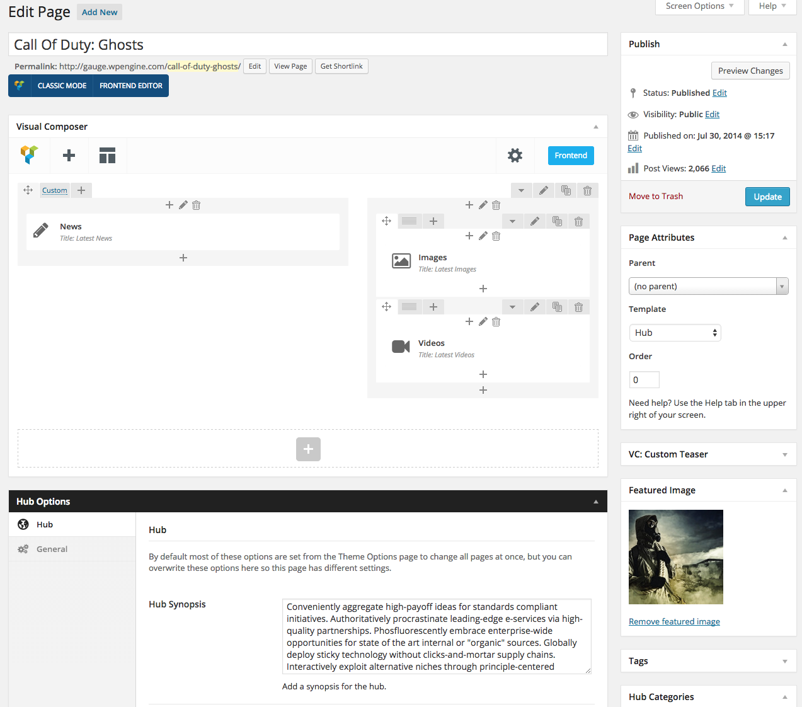Expand the VC: Custom Teaser panel
The height and width of the screenshot is (707, 802).
point(784,454)
